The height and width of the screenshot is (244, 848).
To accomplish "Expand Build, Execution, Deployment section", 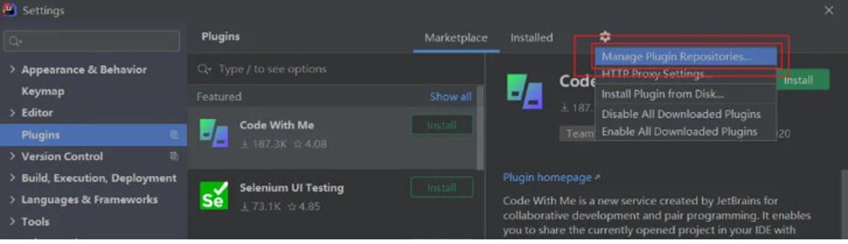I will [x=12, y=177].
